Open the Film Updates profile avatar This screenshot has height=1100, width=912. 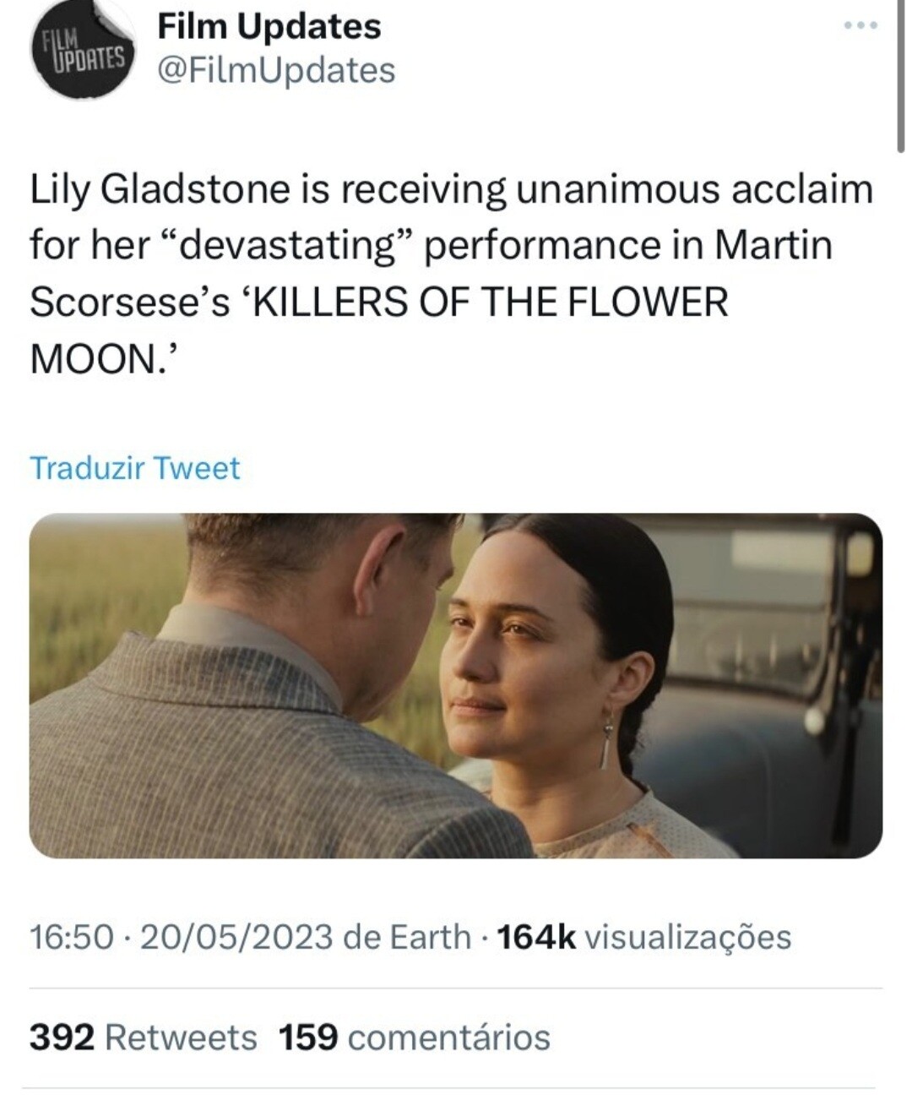click(82, 51)
